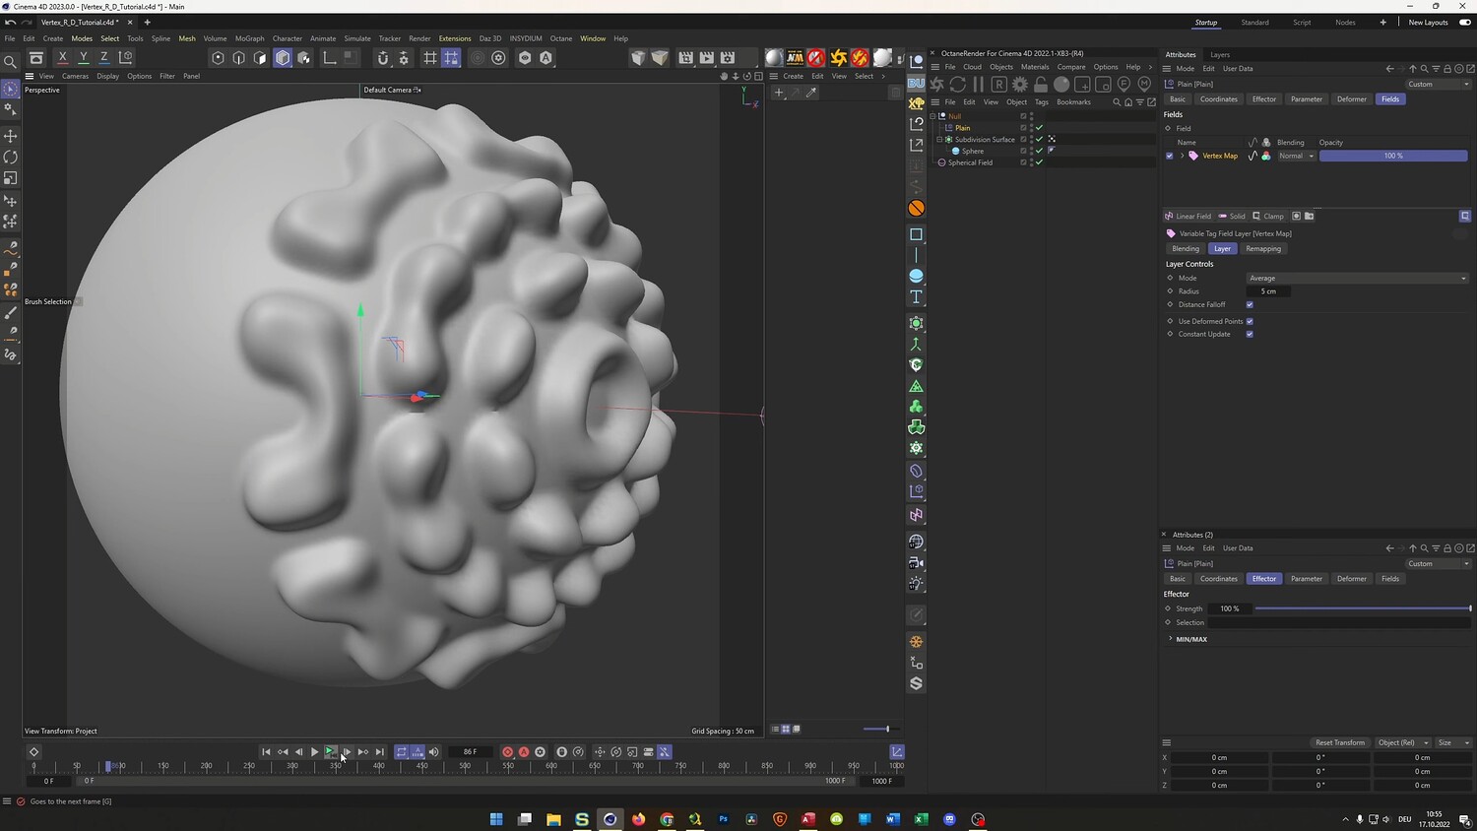Collapse the Subdivision Surface tree item
1477x831 pixels.
(x=940, y=140)
